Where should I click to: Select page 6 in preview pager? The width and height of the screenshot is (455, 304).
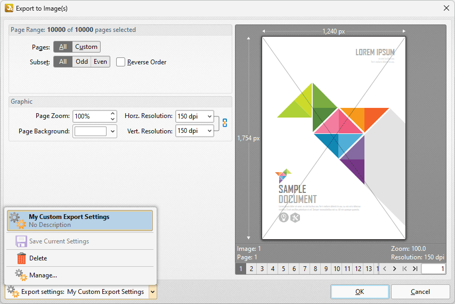point(294,269)
